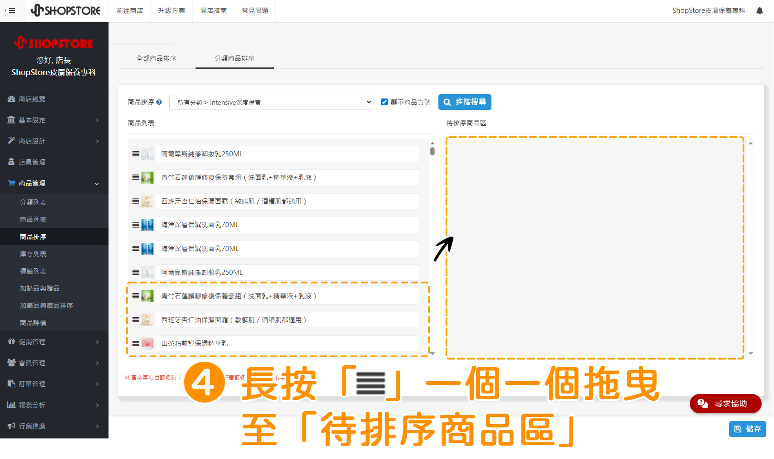Switch to 全部商品排序 tab

[156, 58]
